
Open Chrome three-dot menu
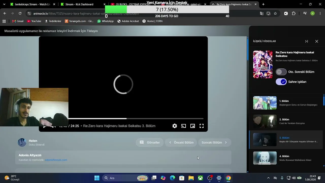point(320,13)
